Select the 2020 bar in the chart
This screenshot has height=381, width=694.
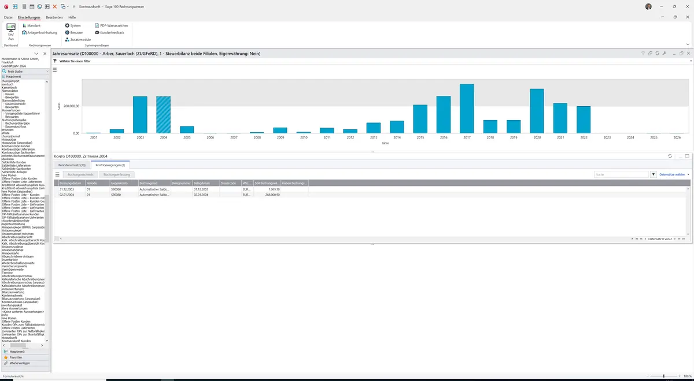coord(537,111)
